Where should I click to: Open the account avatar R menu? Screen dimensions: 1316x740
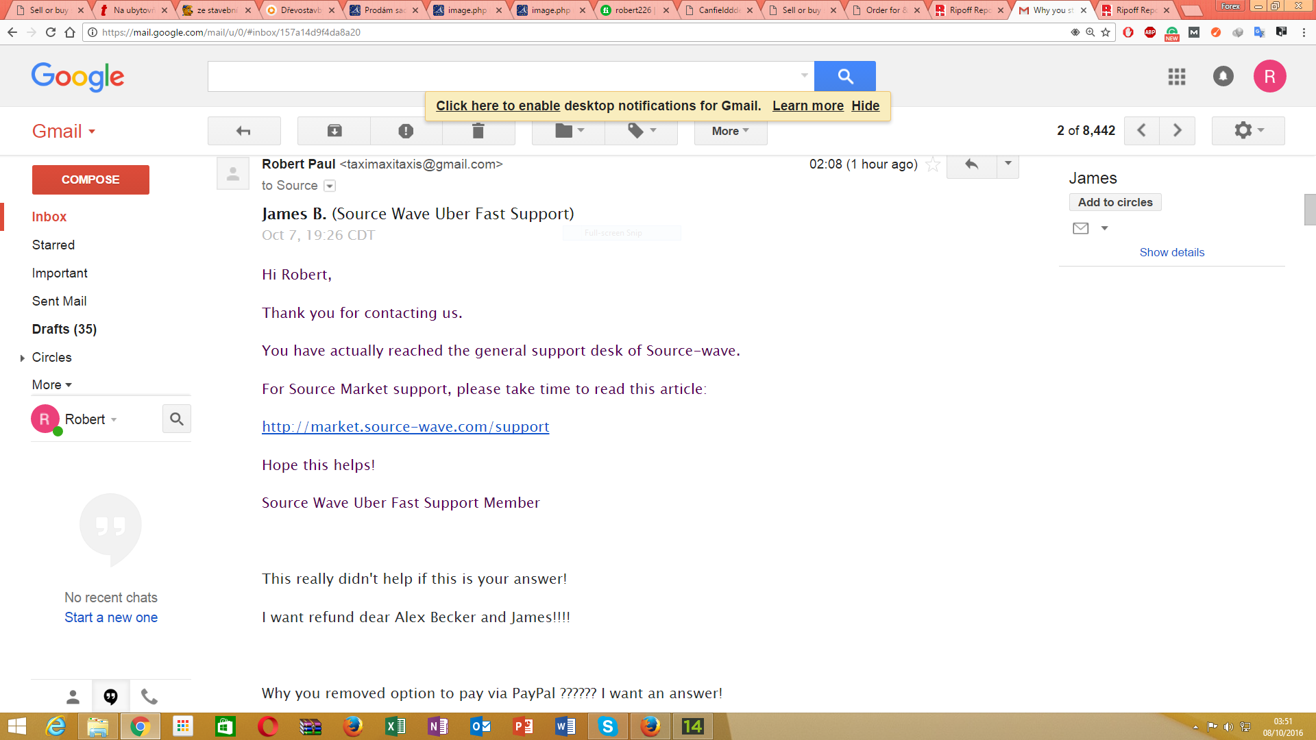click(x=1269, y=76)
